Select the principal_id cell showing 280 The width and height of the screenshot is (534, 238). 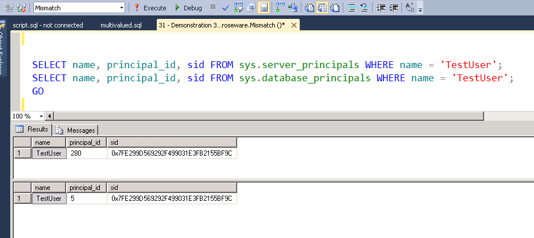(86, 153)
